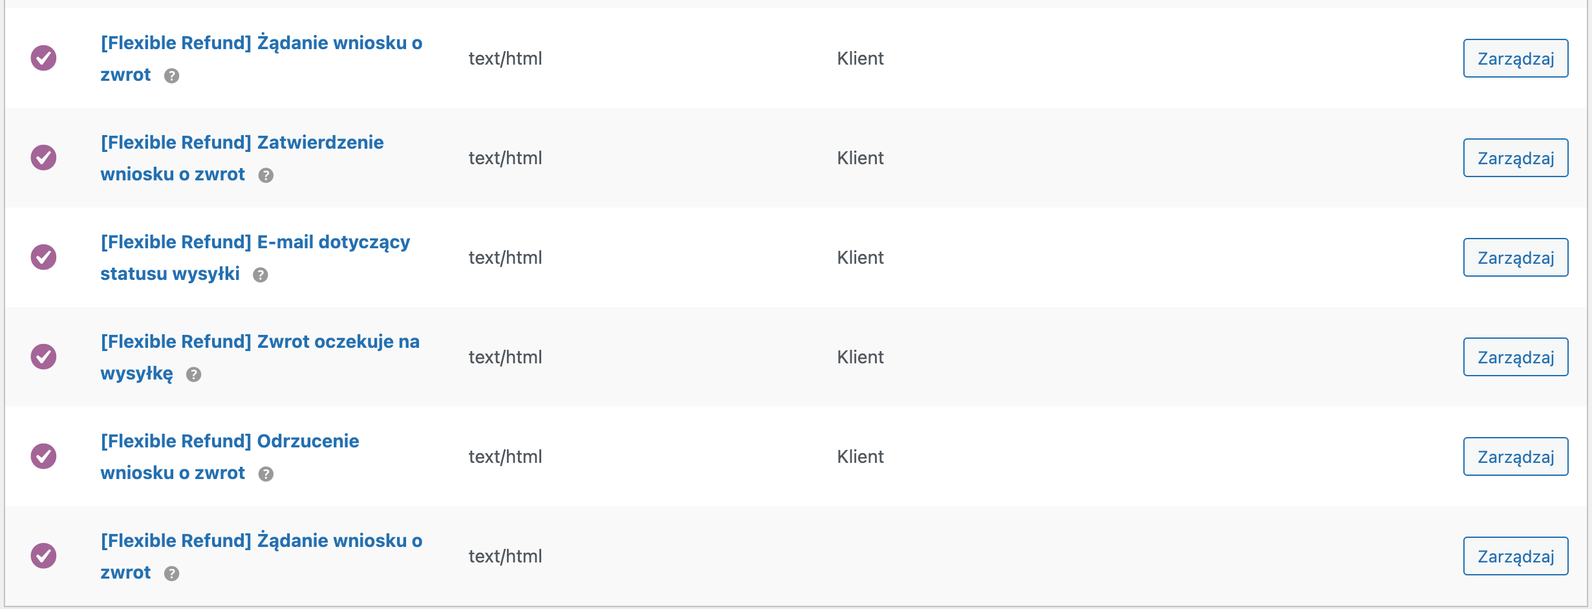
Task: Click Zarządzaj for E-mail dotyczący statusu wysyłki
Action: click(1516, 257)
